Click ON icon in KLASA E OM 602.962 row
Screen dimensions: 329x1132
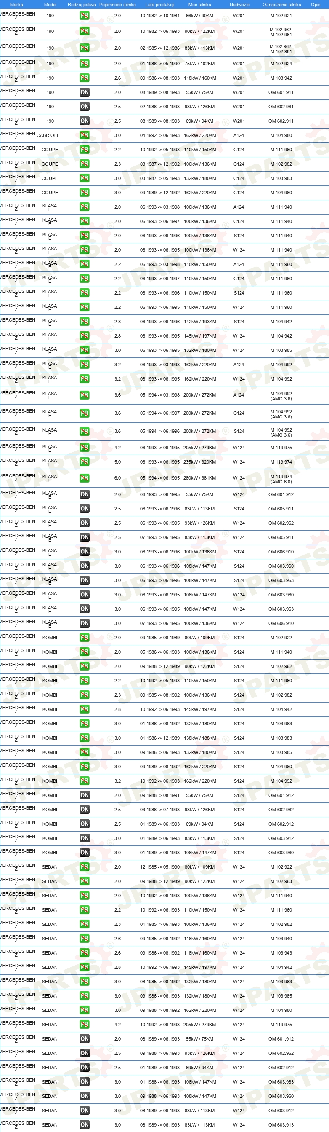coord(84,523)
